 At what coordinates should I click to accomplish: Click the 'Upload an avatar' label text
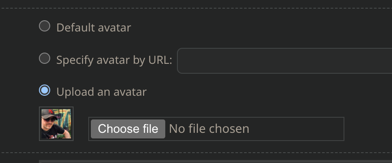(x=102, y=92)
